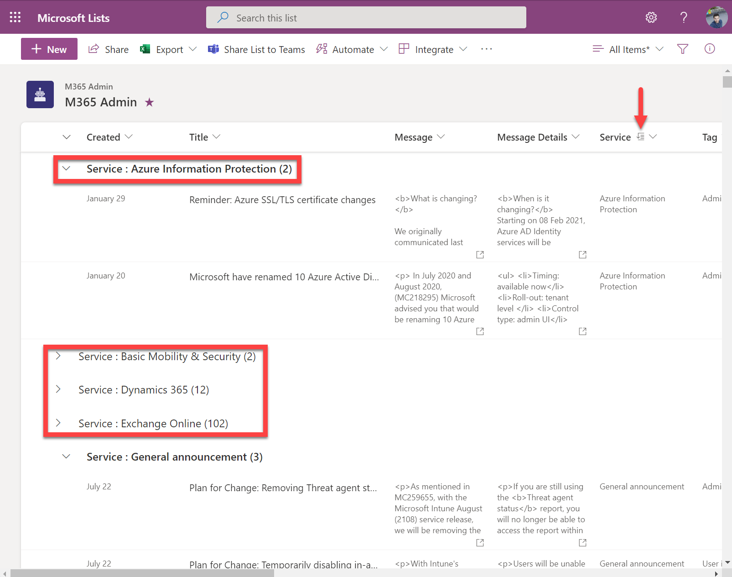Open the Integrate menu

[433, 49]
